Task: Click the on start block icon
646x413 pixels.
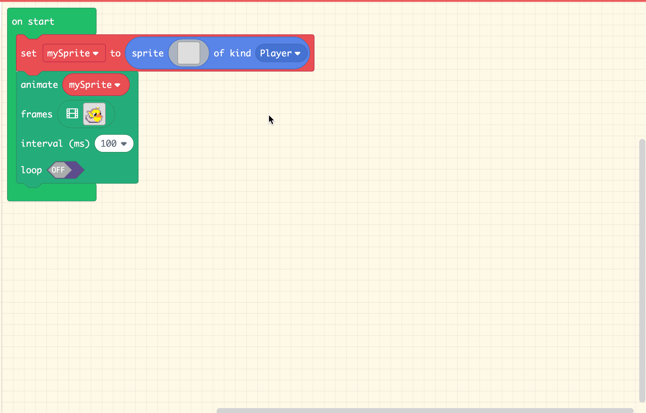Action: coord(33,21)
